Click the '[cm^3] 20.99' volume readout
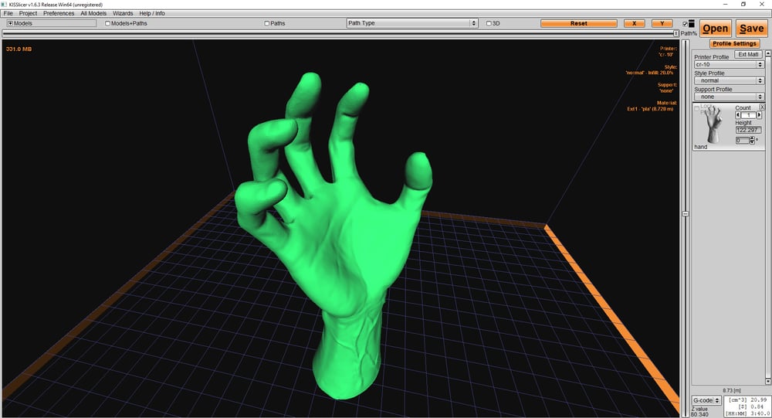This screenshot has height=418, width=772. click(748, 399)
